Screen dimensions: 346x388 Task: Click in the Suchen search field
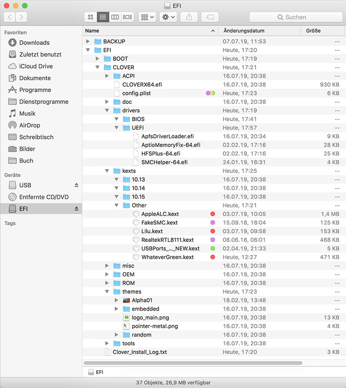coord(296,17)
